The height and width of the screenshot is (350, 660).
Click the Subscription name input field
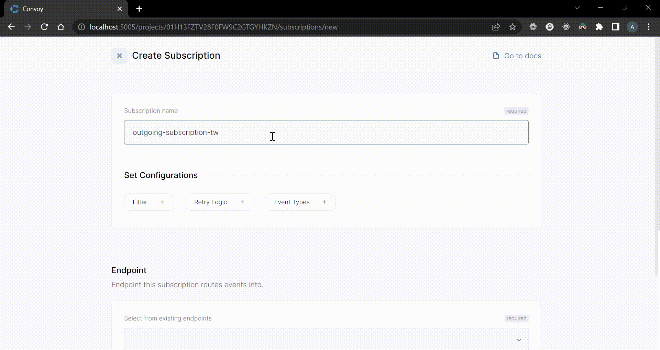[326, 132]
